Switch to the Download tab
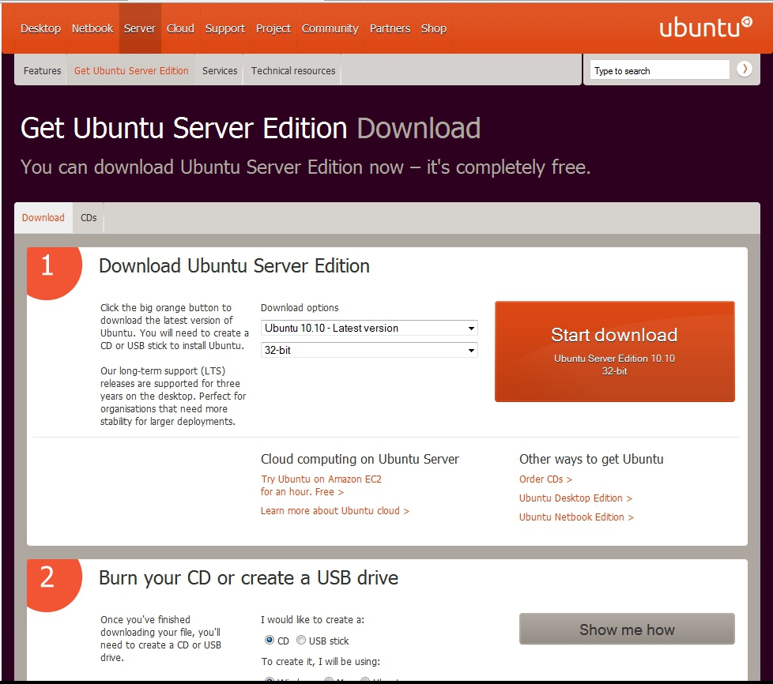 (43, 217)
